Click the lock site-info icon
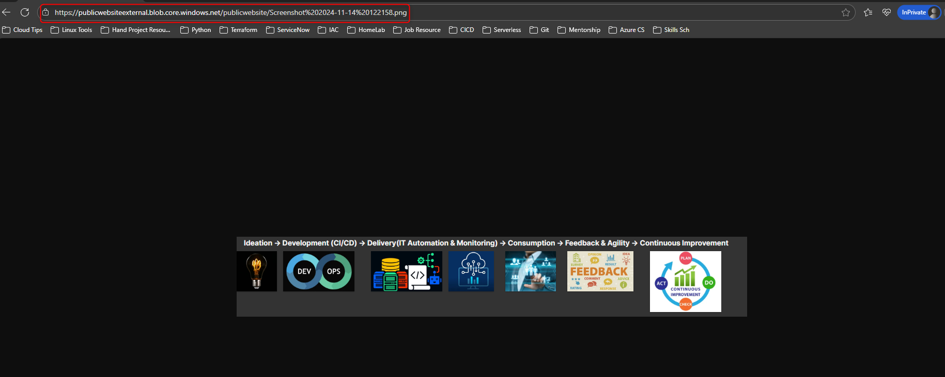Viewport: 945px width, 377px height. click(x=45, y=12)
